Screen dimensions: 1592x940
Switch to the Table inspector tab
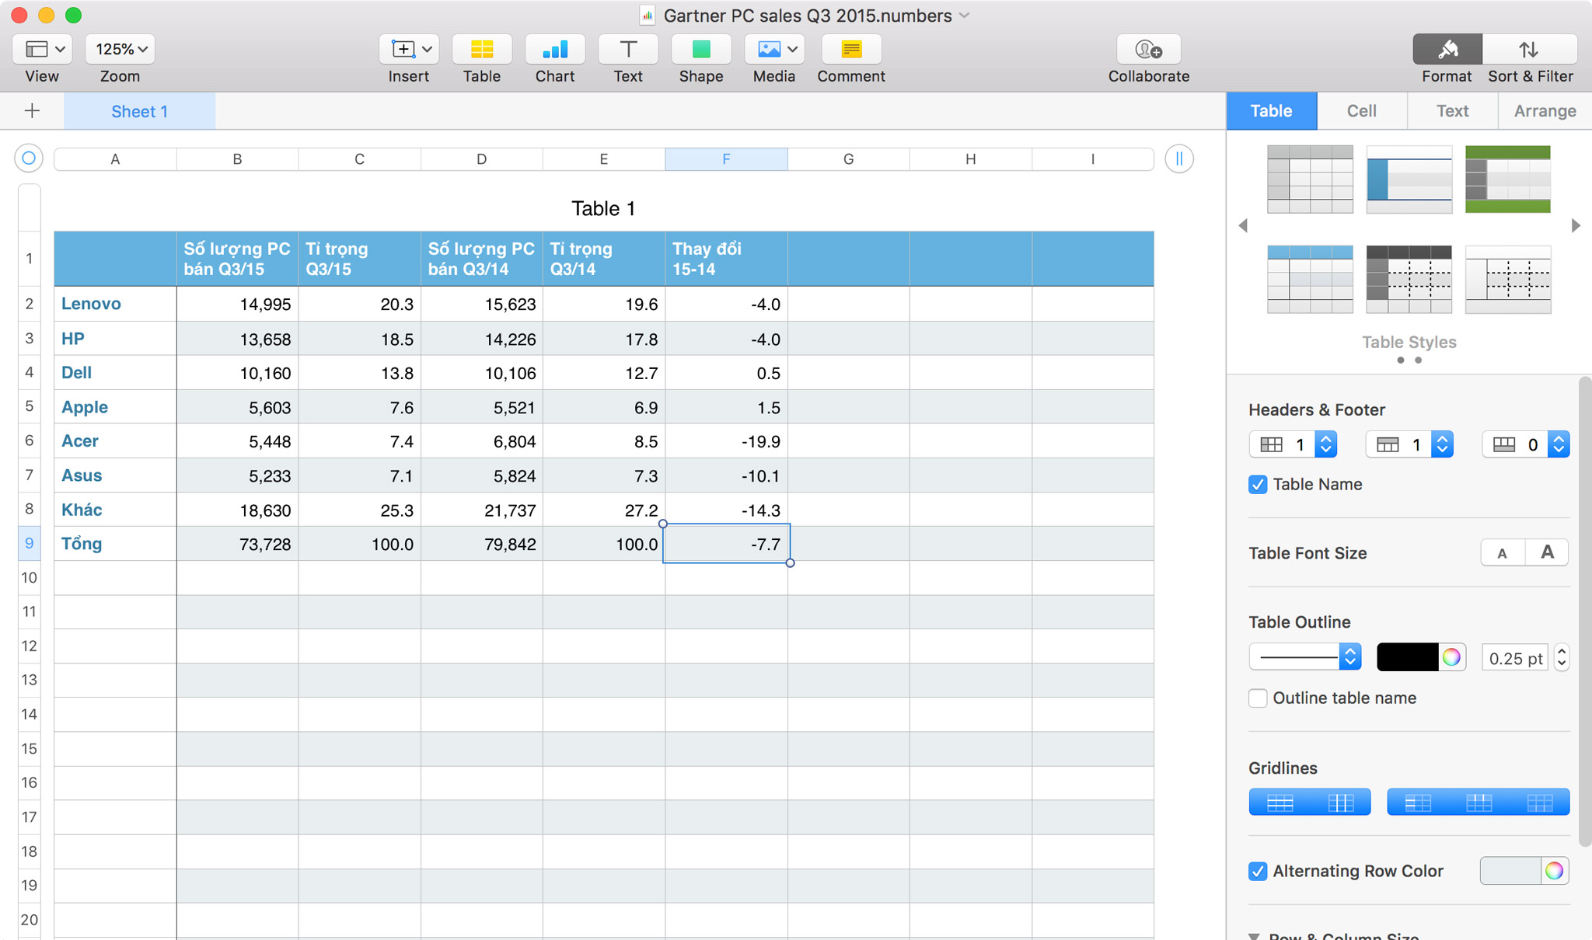pyautogui.click(x=1272, y=111)
